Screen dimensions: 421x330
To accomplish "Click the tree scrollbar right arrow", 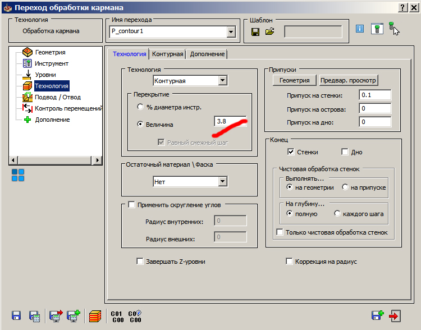I will pos(98,161).
